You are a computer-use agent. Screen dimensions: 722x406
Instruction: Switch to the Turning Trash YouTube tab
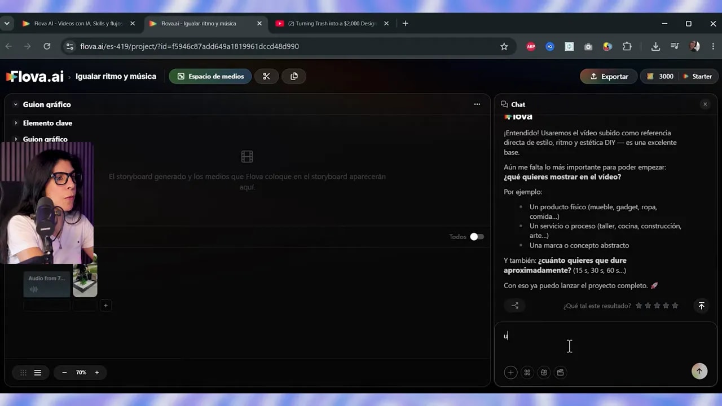point(333,24)
